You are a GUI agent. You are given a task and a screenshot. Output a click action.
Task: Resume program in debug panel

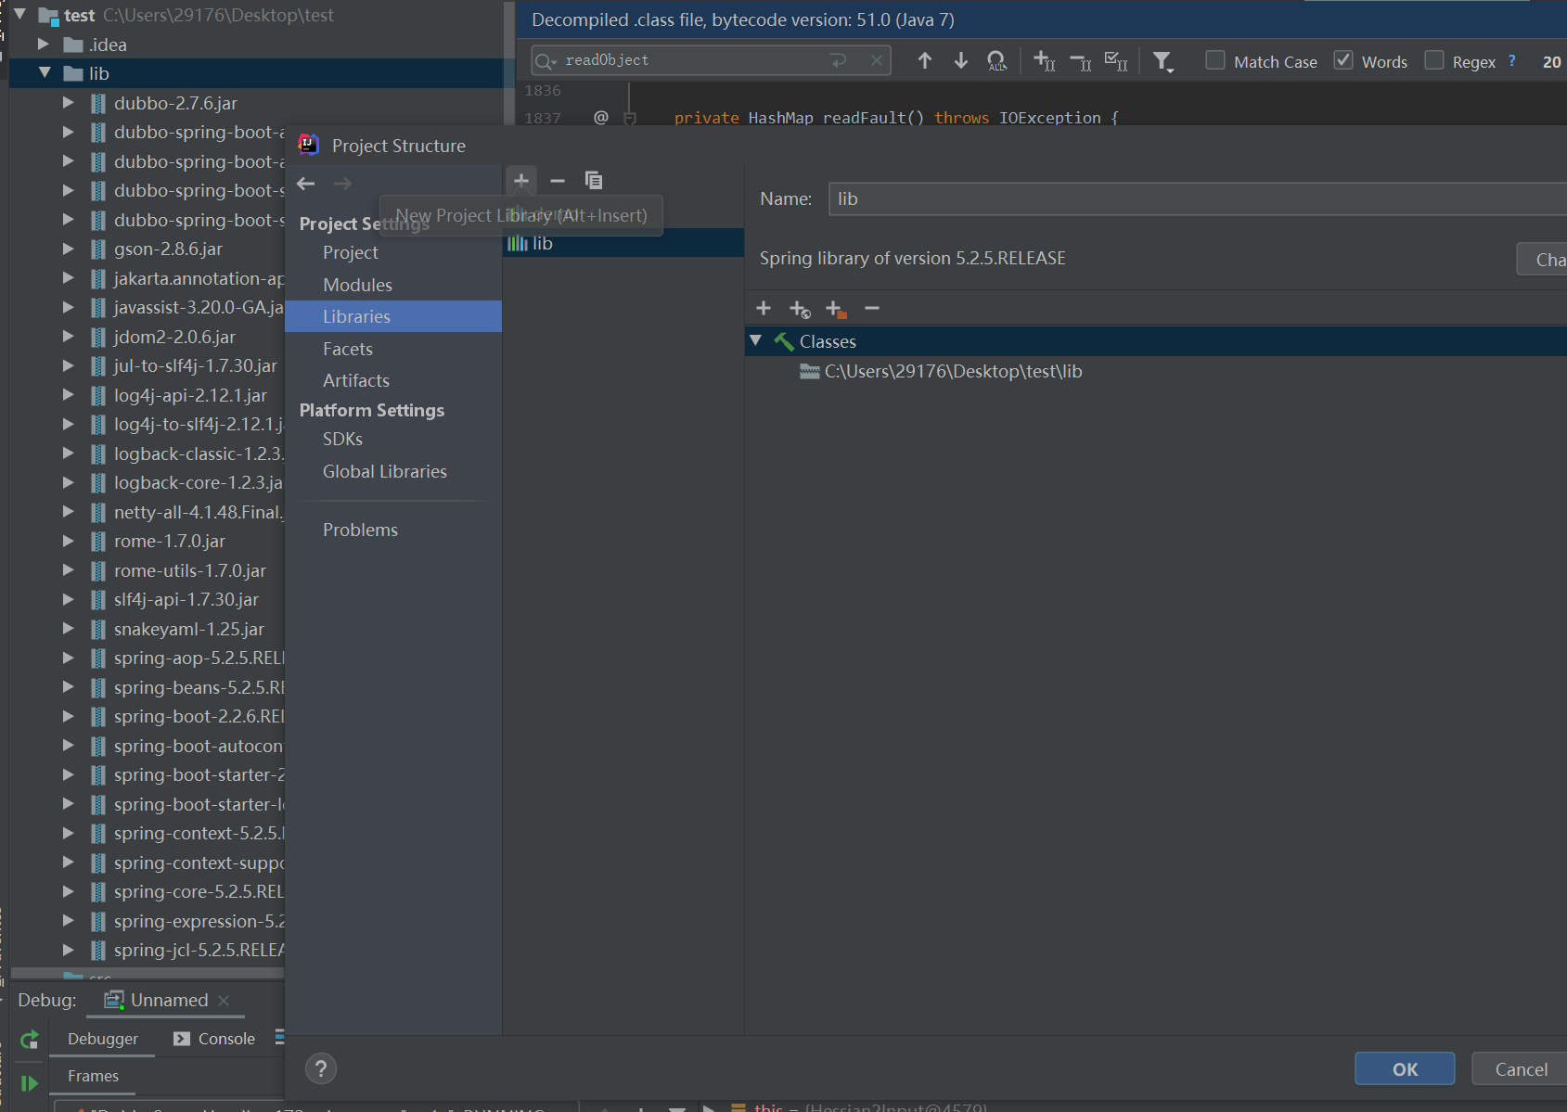[x=30, y=1082]
